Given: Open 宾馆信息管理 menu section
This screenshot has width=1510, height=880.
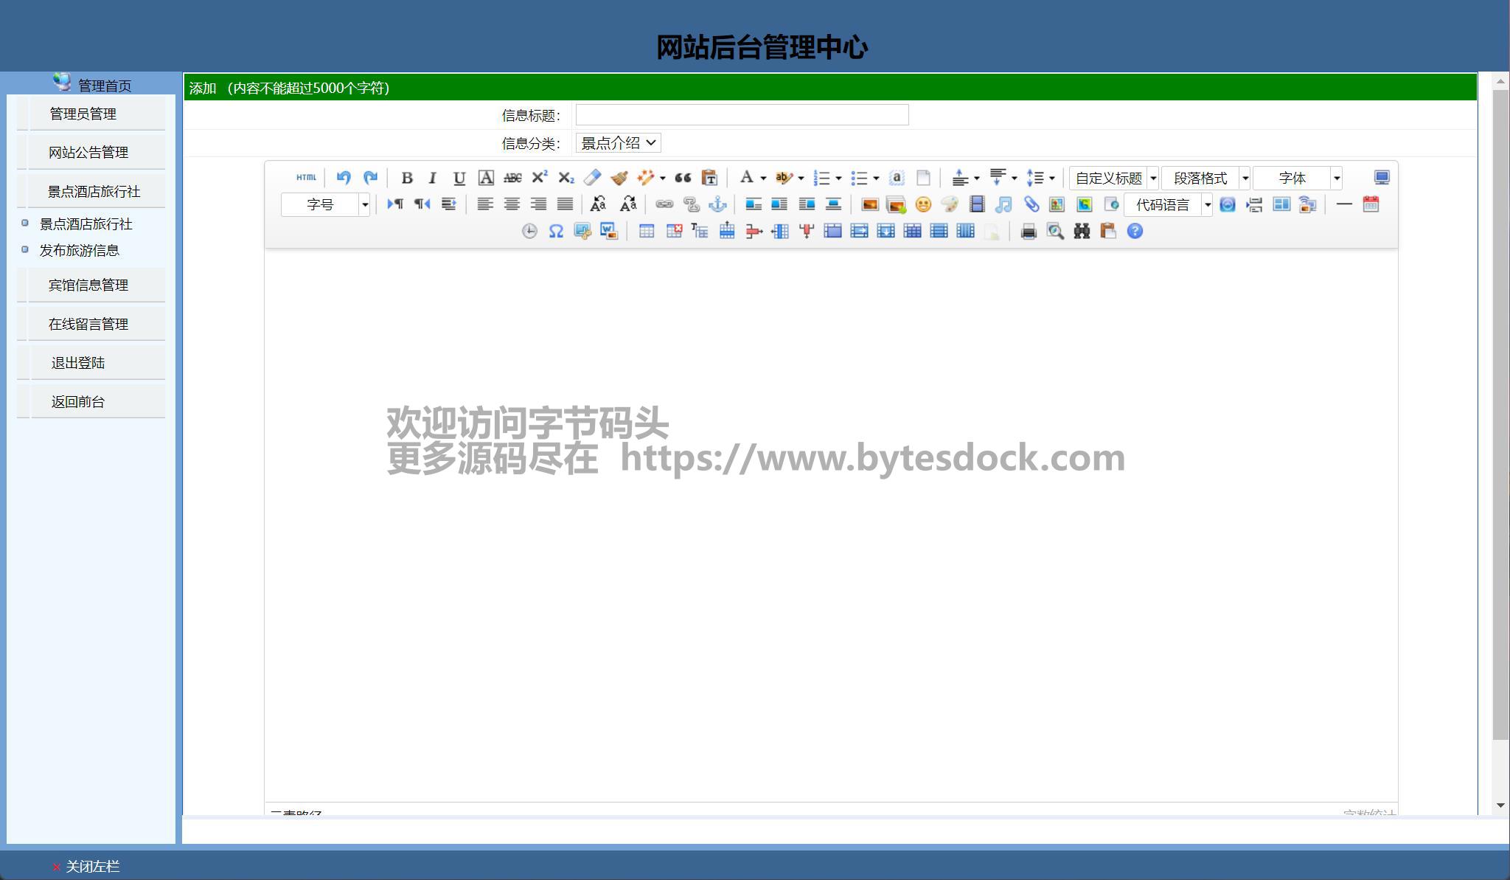Looking at the screenshot, I should [88, 285].
